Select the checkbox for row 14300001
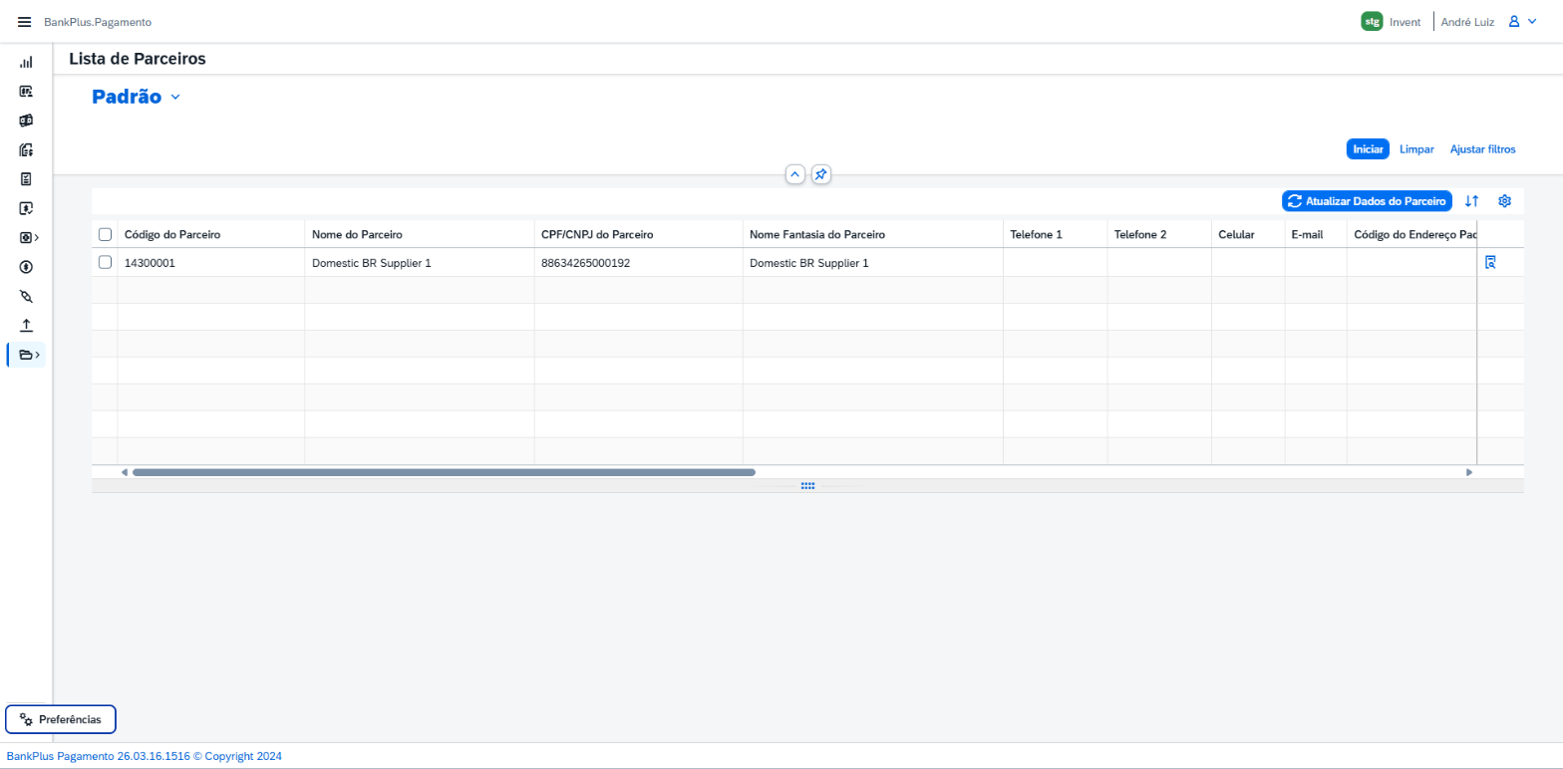Screen dimensions: 1563x769 [105, 263]
